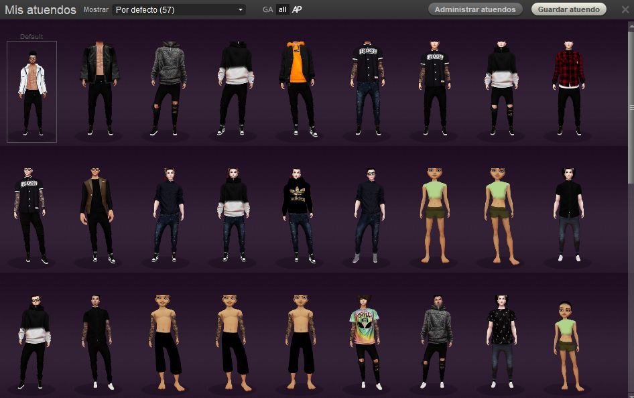Image resolution: width=634 pixels, height=398 pixels.
Task: Choose the orange hoodie outfit
Action: (298, 87)
